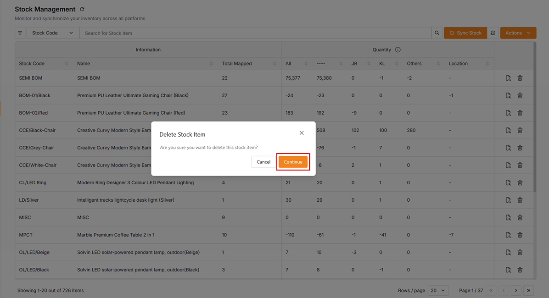Viewport: 549px width, 298px height.
Task: Sort by the All quantity column
Action: coord(306,64)
